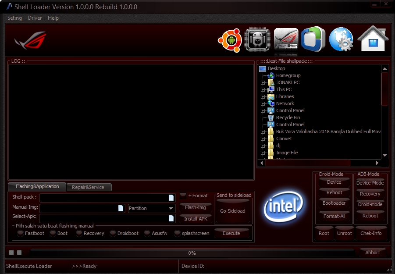
Task: Browse for Select-Apk file icon
Action: (x=171, y=218)
